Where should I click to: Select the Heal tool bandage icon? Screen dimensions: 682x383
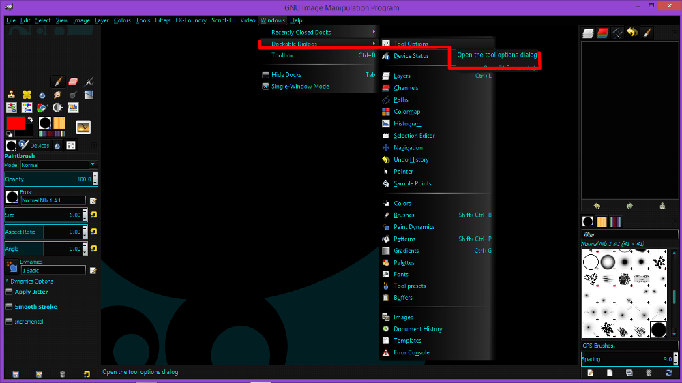(27, 95)
